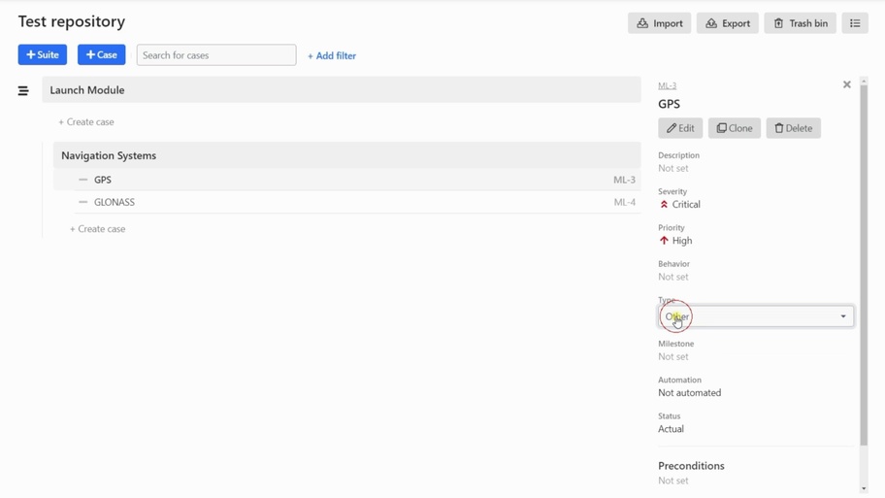Click the Milestone Not set value

pyautogui.click(x=672, y=356)
